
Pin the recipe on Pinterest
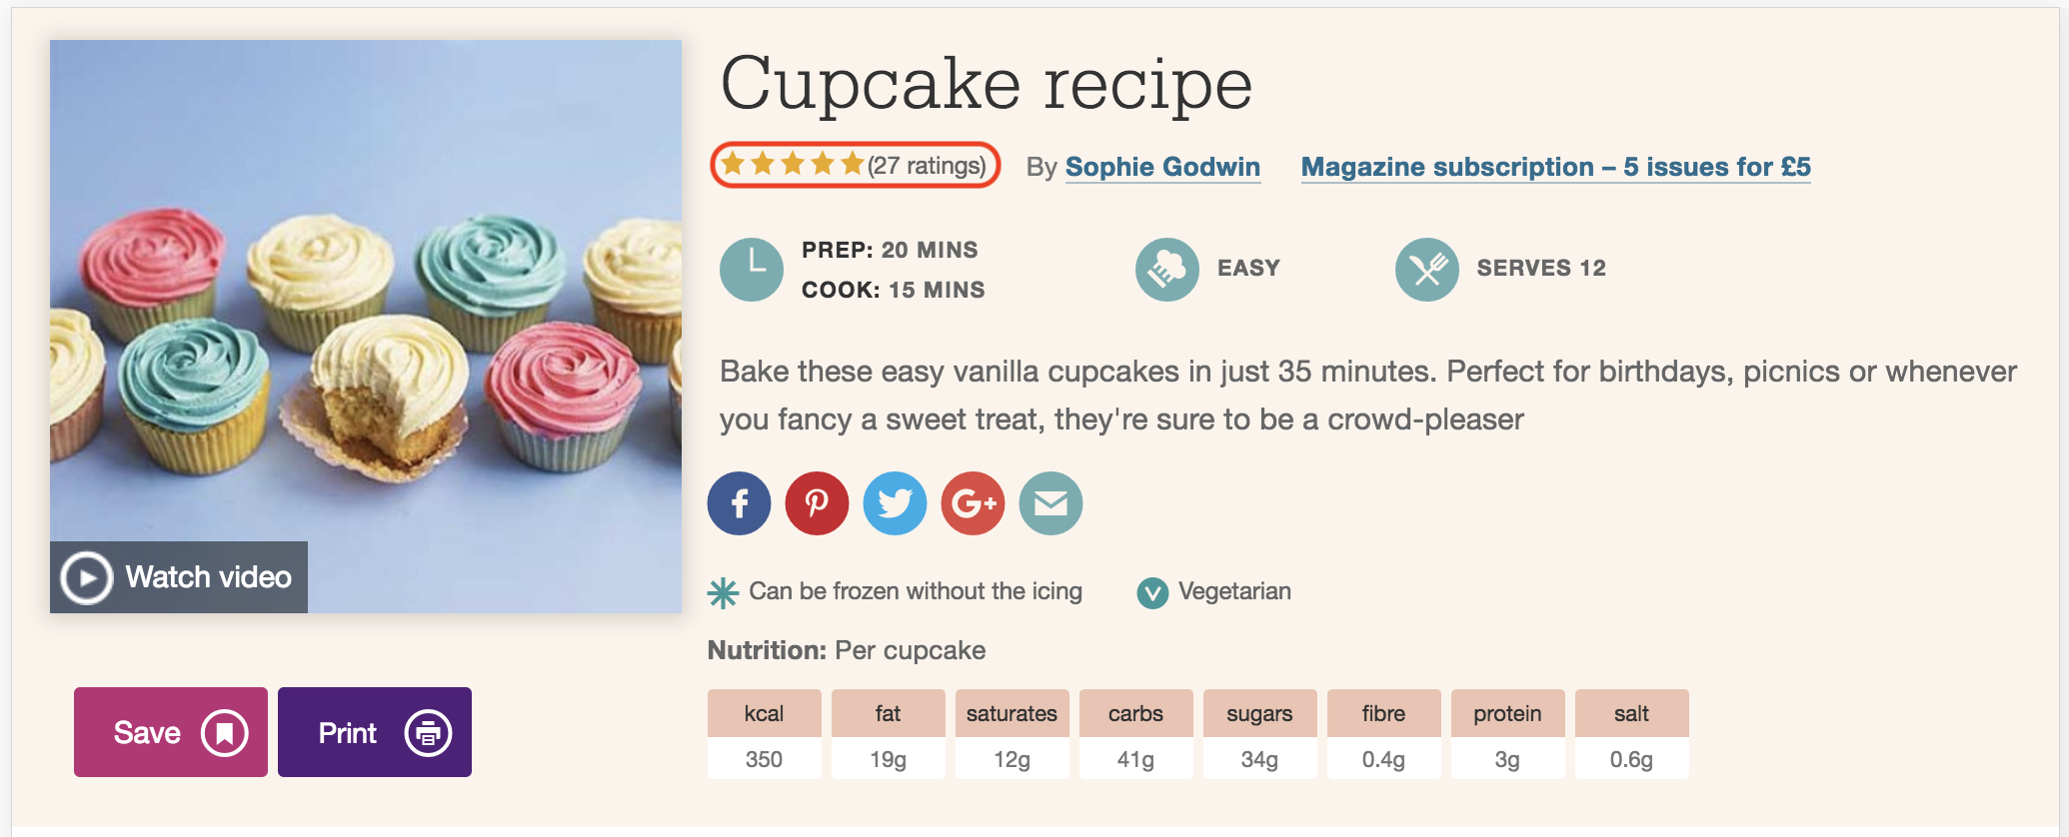(817, 503)
